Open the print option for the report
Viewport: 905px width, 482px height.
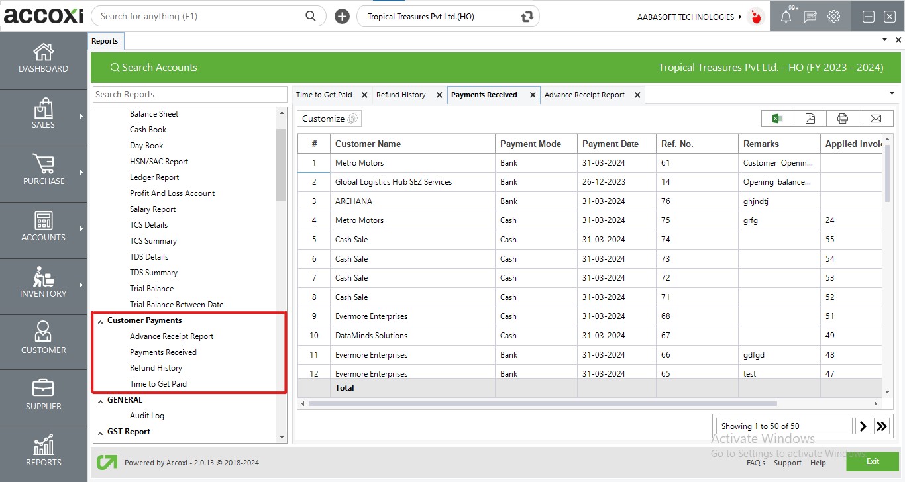[x=842, y=118]
